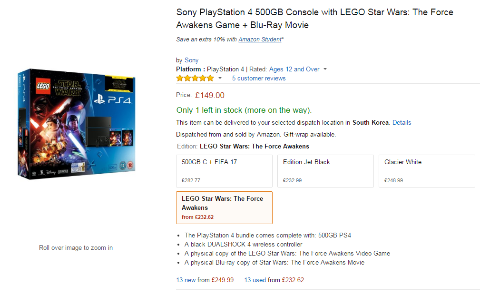
Task: Select the Edition Jet Black option
Action: click(325, 171)
